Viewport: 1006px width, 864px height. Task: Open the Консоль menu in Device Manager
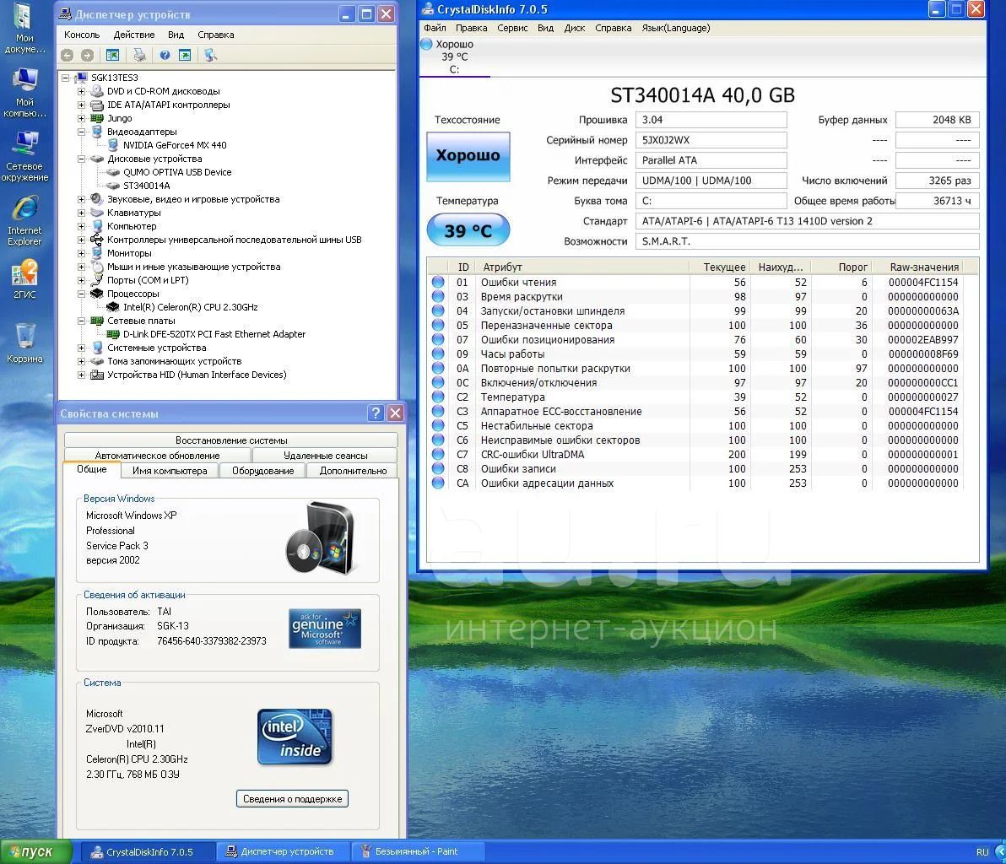(82, 35)
